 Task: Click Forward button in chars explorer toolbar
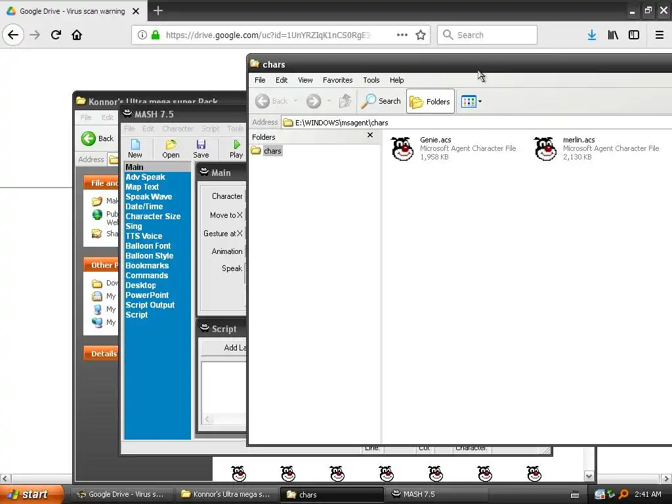[x=313, y=102]
